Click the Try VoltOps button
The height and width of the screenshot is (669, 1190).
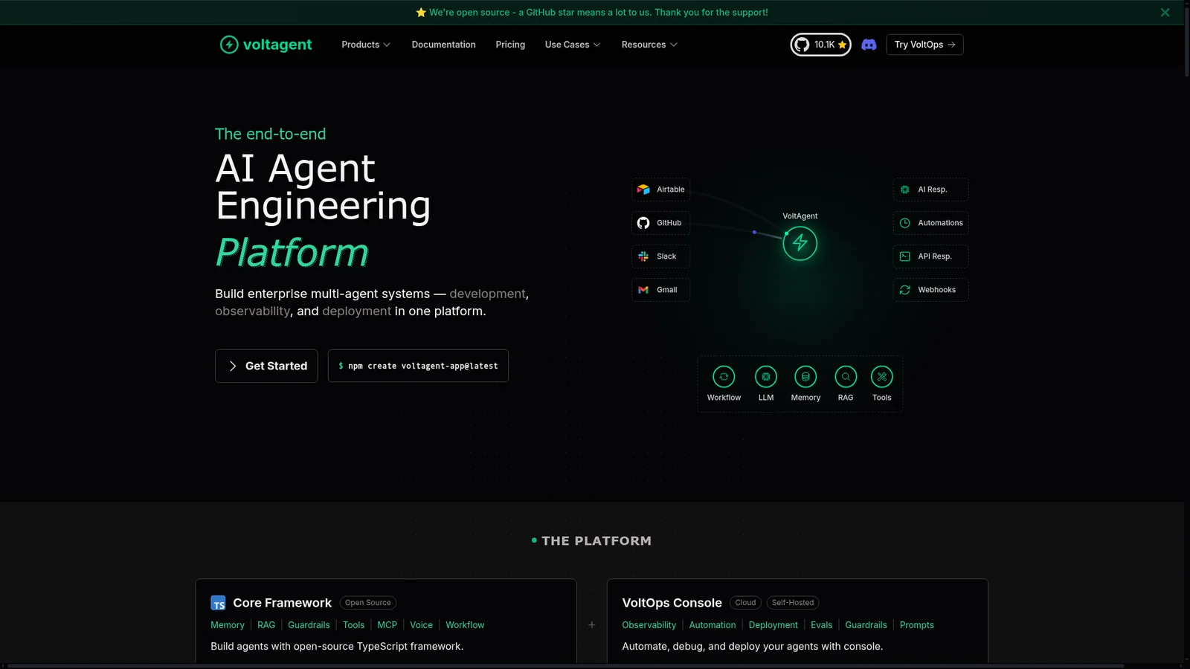pyautogui.click(x=924, y=45)
